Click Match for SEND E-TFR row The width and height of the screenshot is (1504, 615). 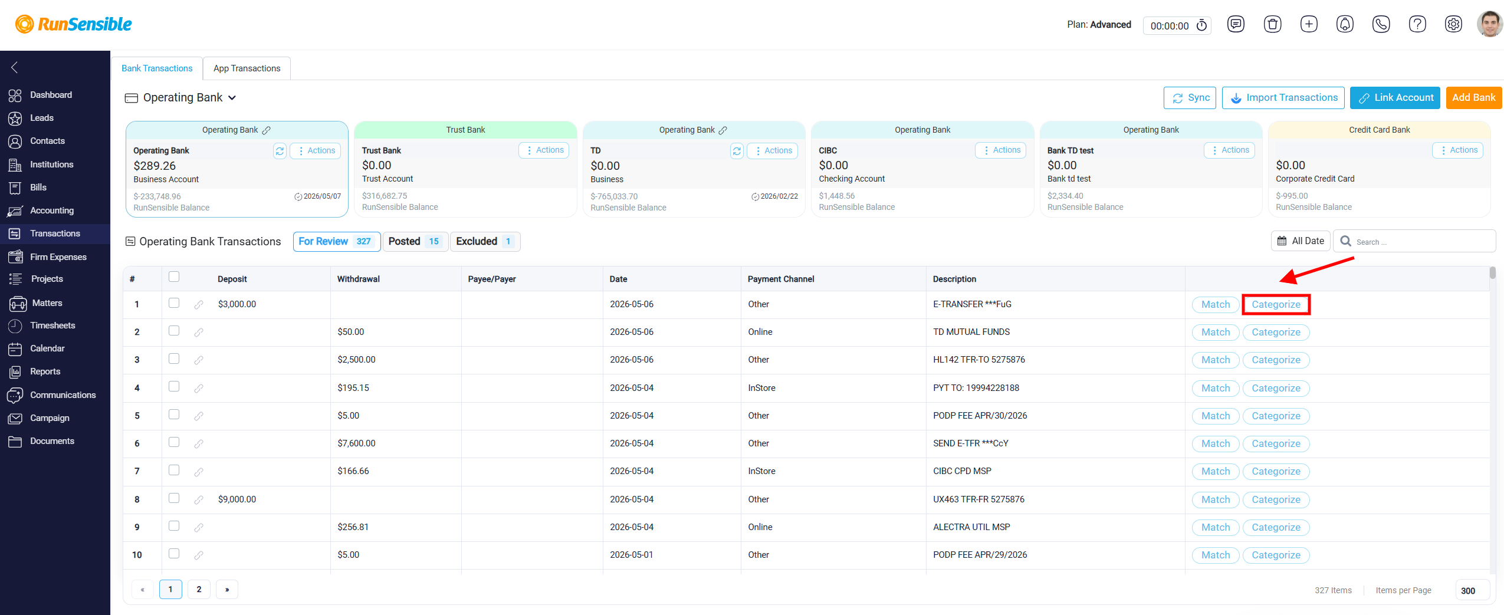pos(1216,444)
